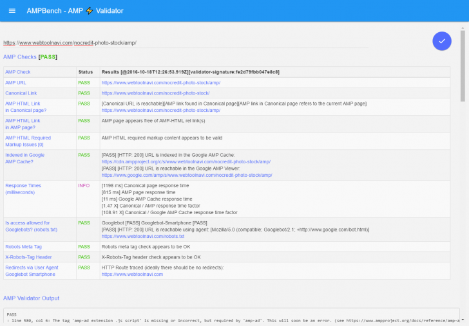Click '[108.91 X] Canonical / Google AMP Cache' factor text
469x326 pixels.
pos(169,212)
